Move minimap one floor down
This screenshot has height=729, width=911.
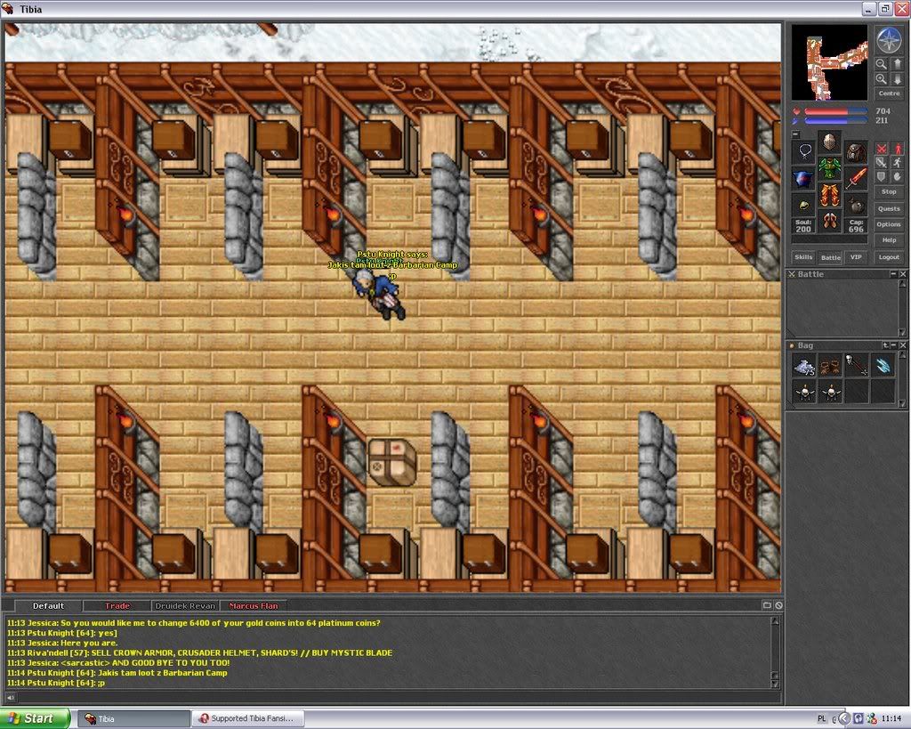897,78
